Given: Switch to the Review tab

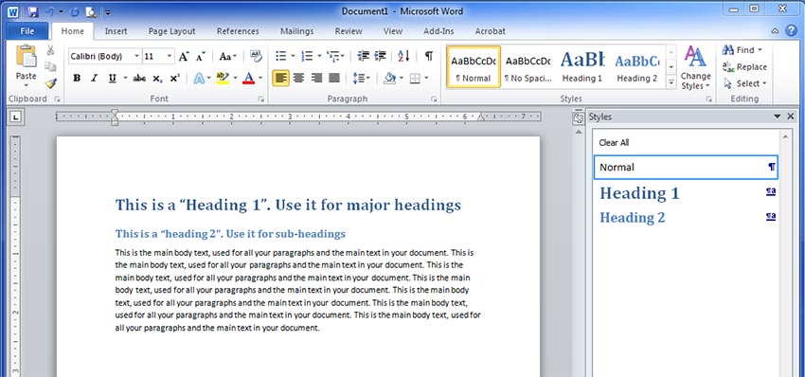Looking at the screenshot, I should click(349, 31).
